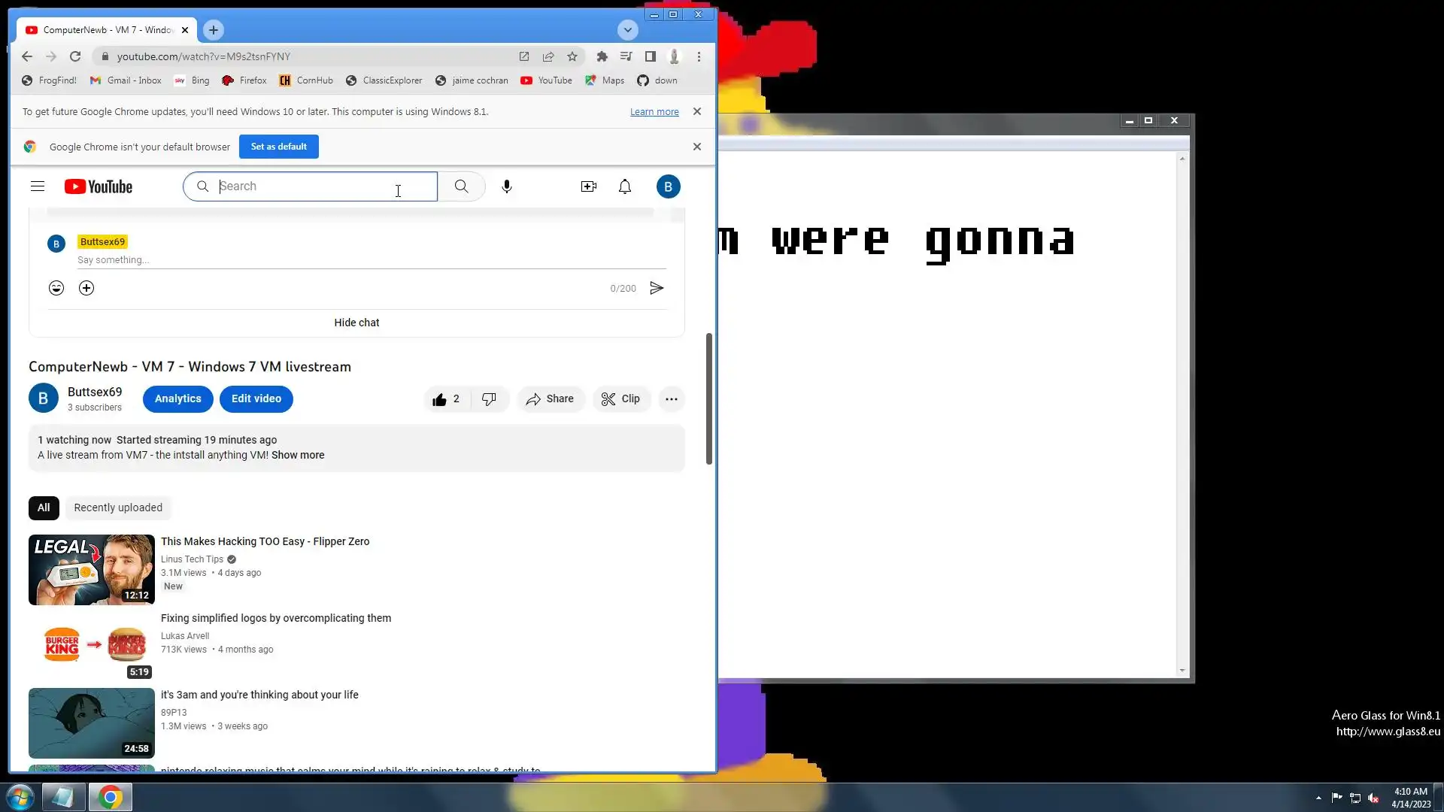Select the Recently uploaded filter chip
Viewport: 1444px width, 812px height.
[x=118, y=507]
